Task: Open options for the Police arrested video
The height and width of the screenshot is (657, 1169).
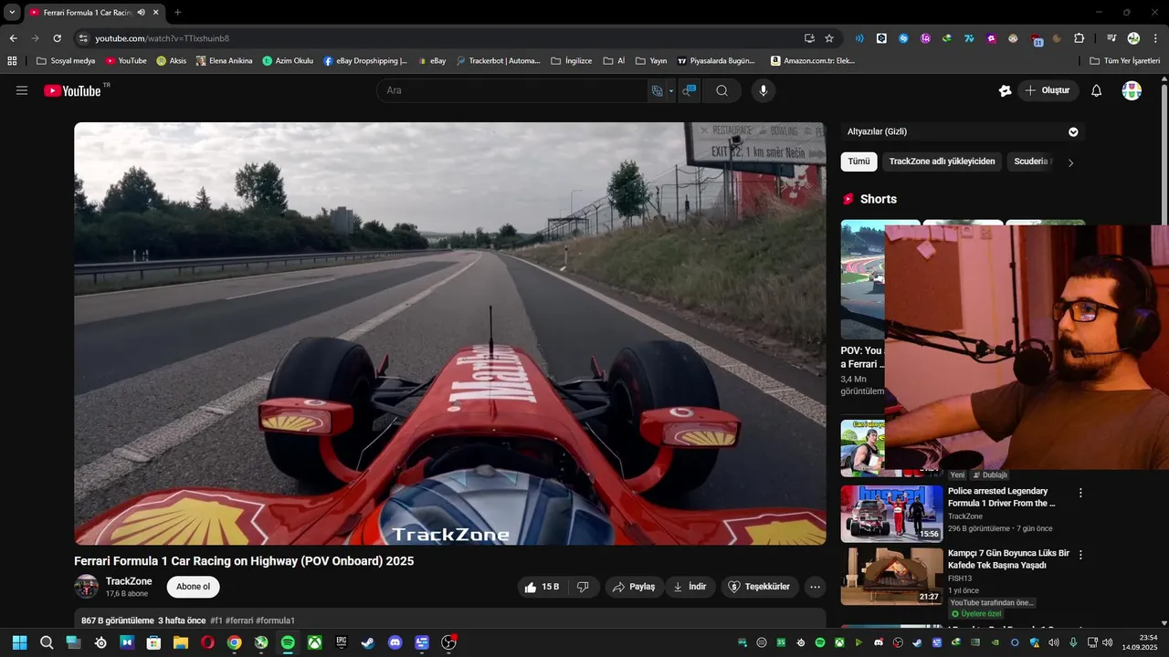Action: pyautogui.click(x=1080, y=493)
